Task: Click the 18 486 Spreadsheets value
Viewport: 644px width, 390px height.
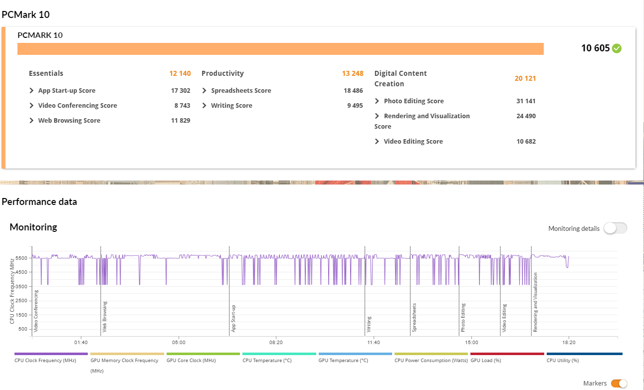Action: pyautogui.click(x=353, y=91)
